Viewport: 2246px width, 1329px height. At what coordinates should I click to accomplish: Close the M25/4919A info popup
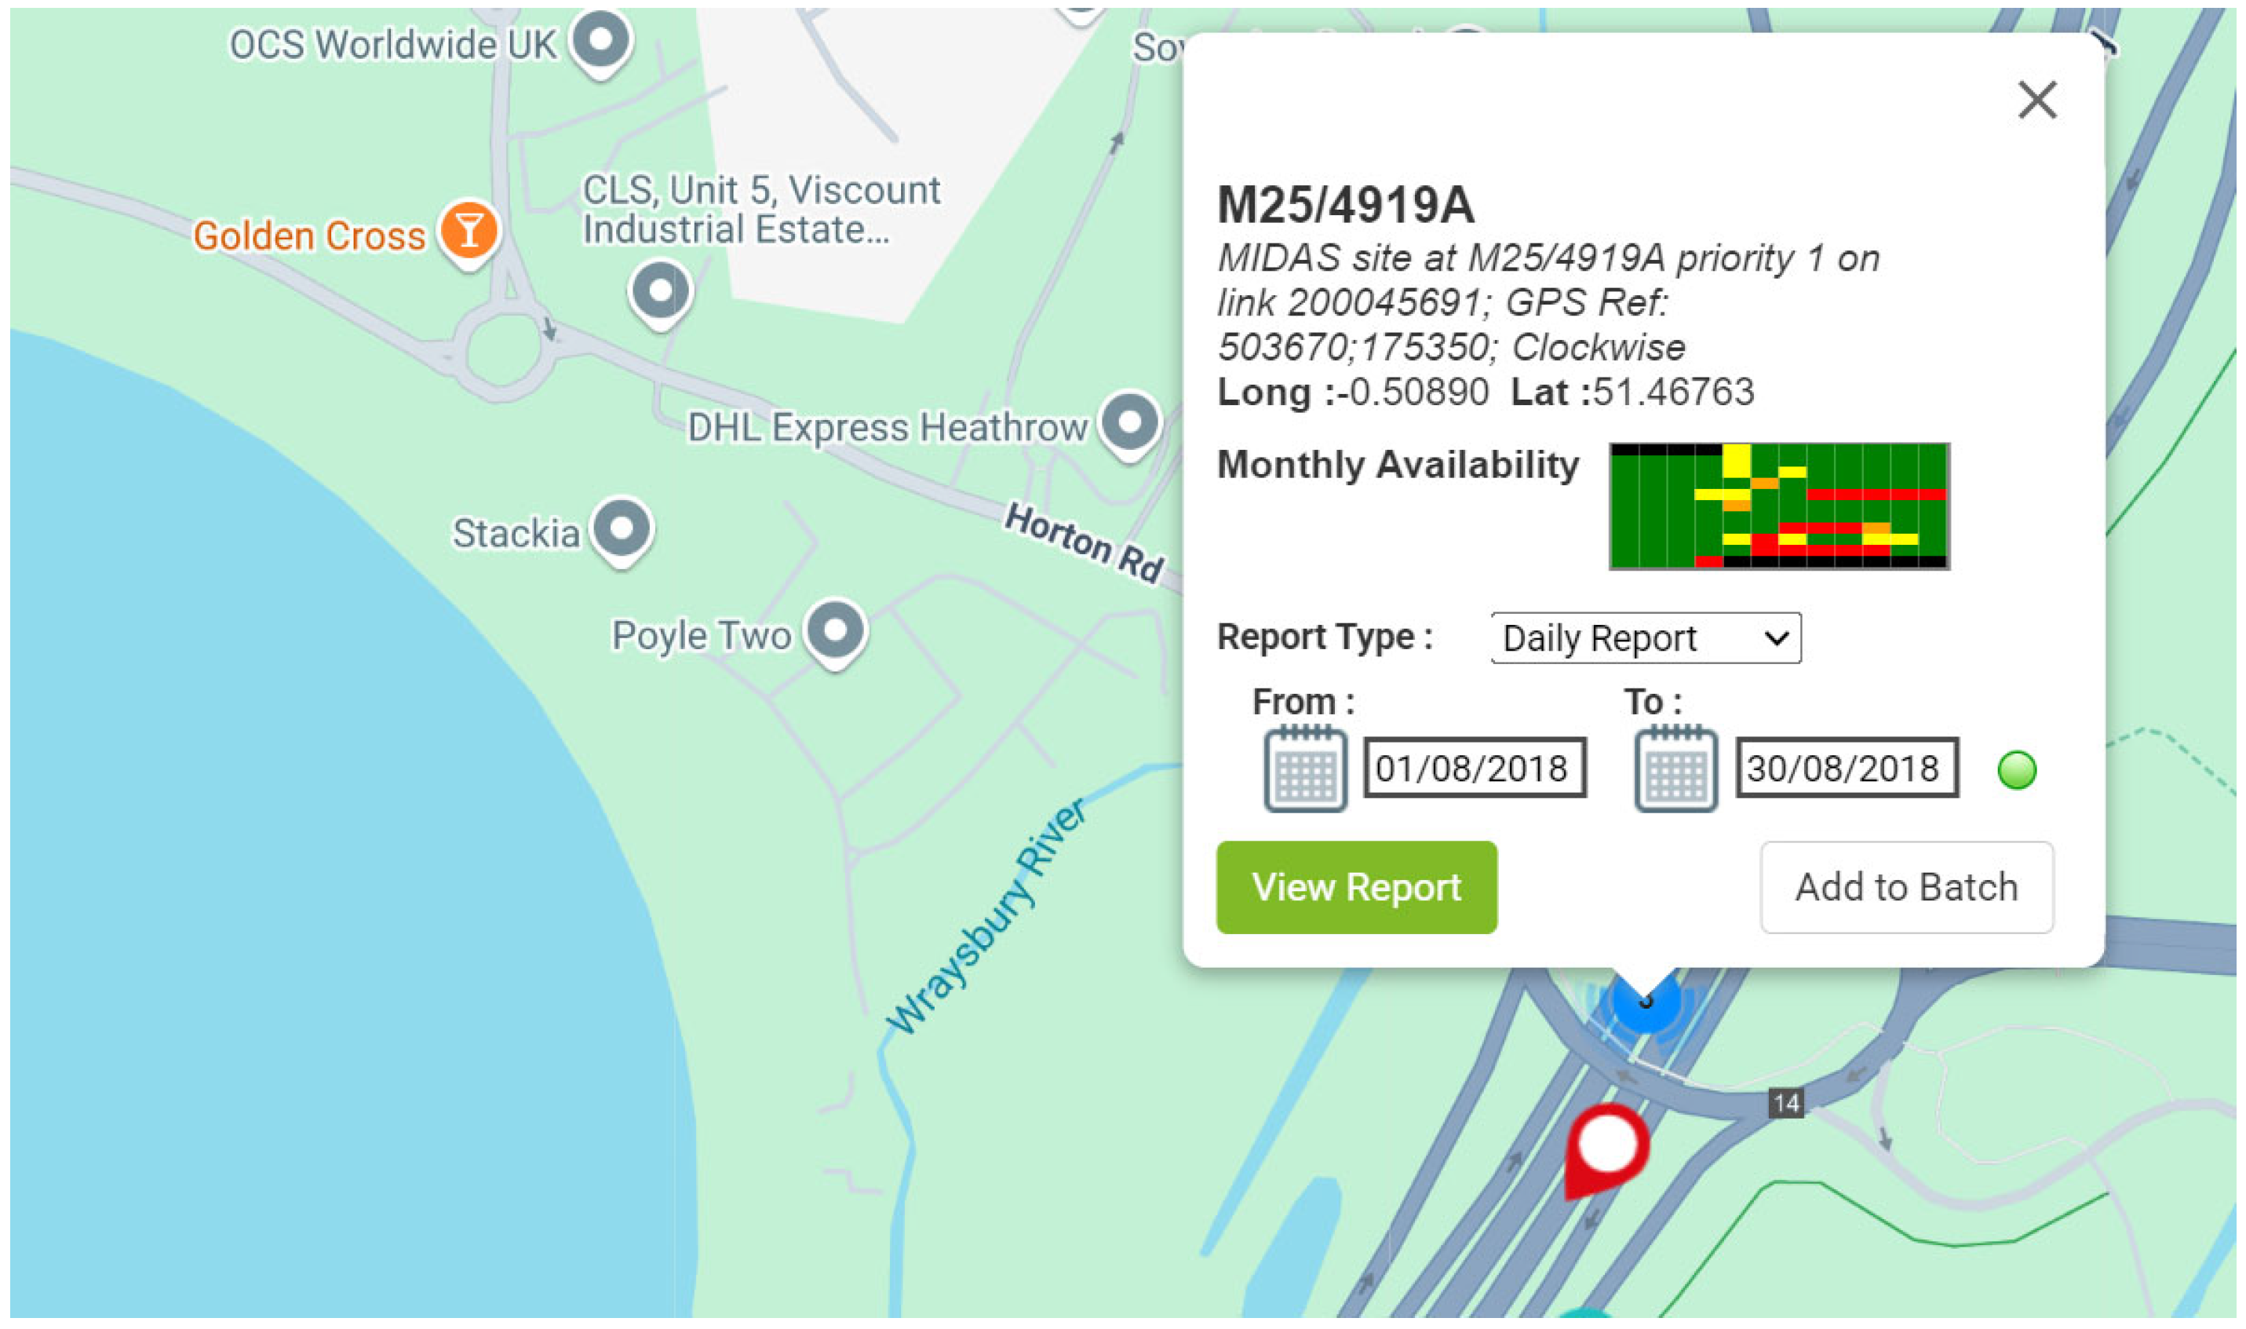tap(2036, 100)
